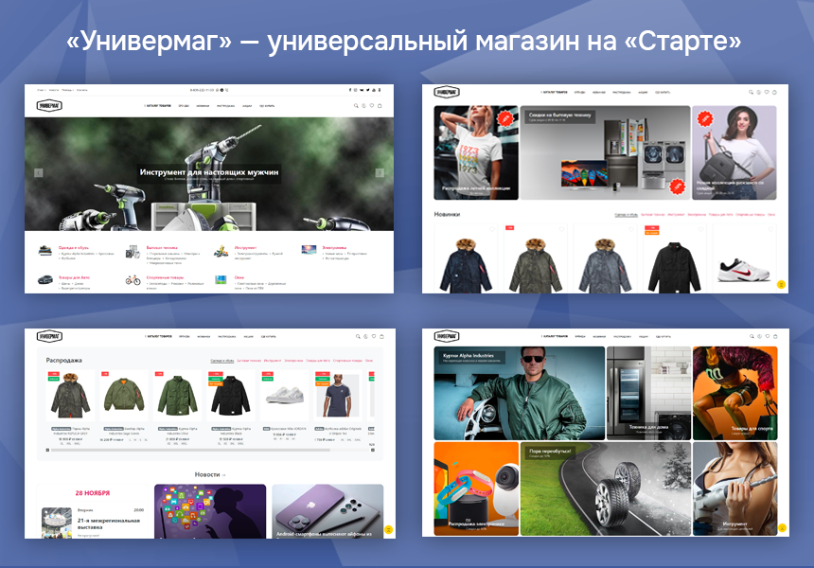Click the previous-slide arrow on the drill banner
814x568 pixels.
point(39,173)
